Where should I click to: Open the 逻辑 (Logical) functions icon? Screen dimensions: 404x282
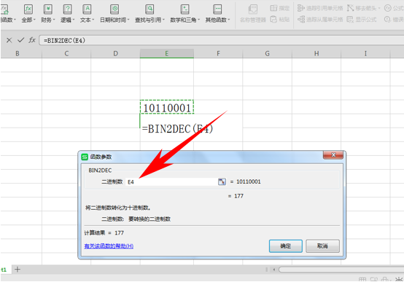pos(67,9)
